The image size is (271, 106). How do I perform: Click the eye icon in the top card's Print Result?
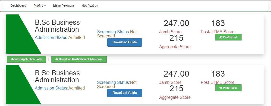(221, 37)
